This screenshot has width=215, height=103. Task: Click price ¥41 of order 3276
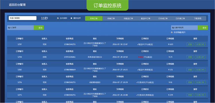point(171,82)
